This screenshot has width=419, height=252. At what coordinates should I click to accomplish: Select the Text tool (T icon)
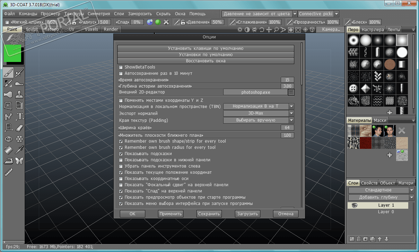[19, 117]
